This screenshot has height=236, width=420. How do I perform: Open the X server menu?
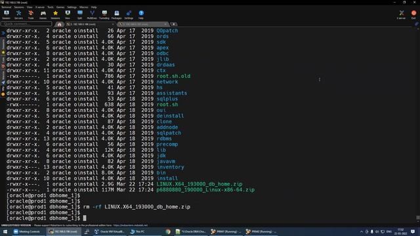[x=40, y=7]
